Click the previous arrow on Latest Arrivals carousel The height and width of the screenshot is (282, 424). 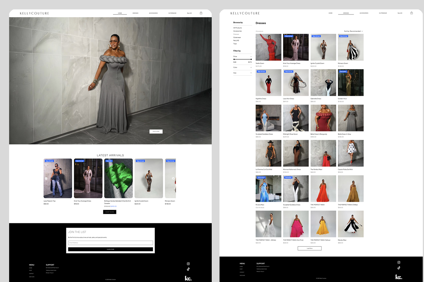[x=46, y=178]
